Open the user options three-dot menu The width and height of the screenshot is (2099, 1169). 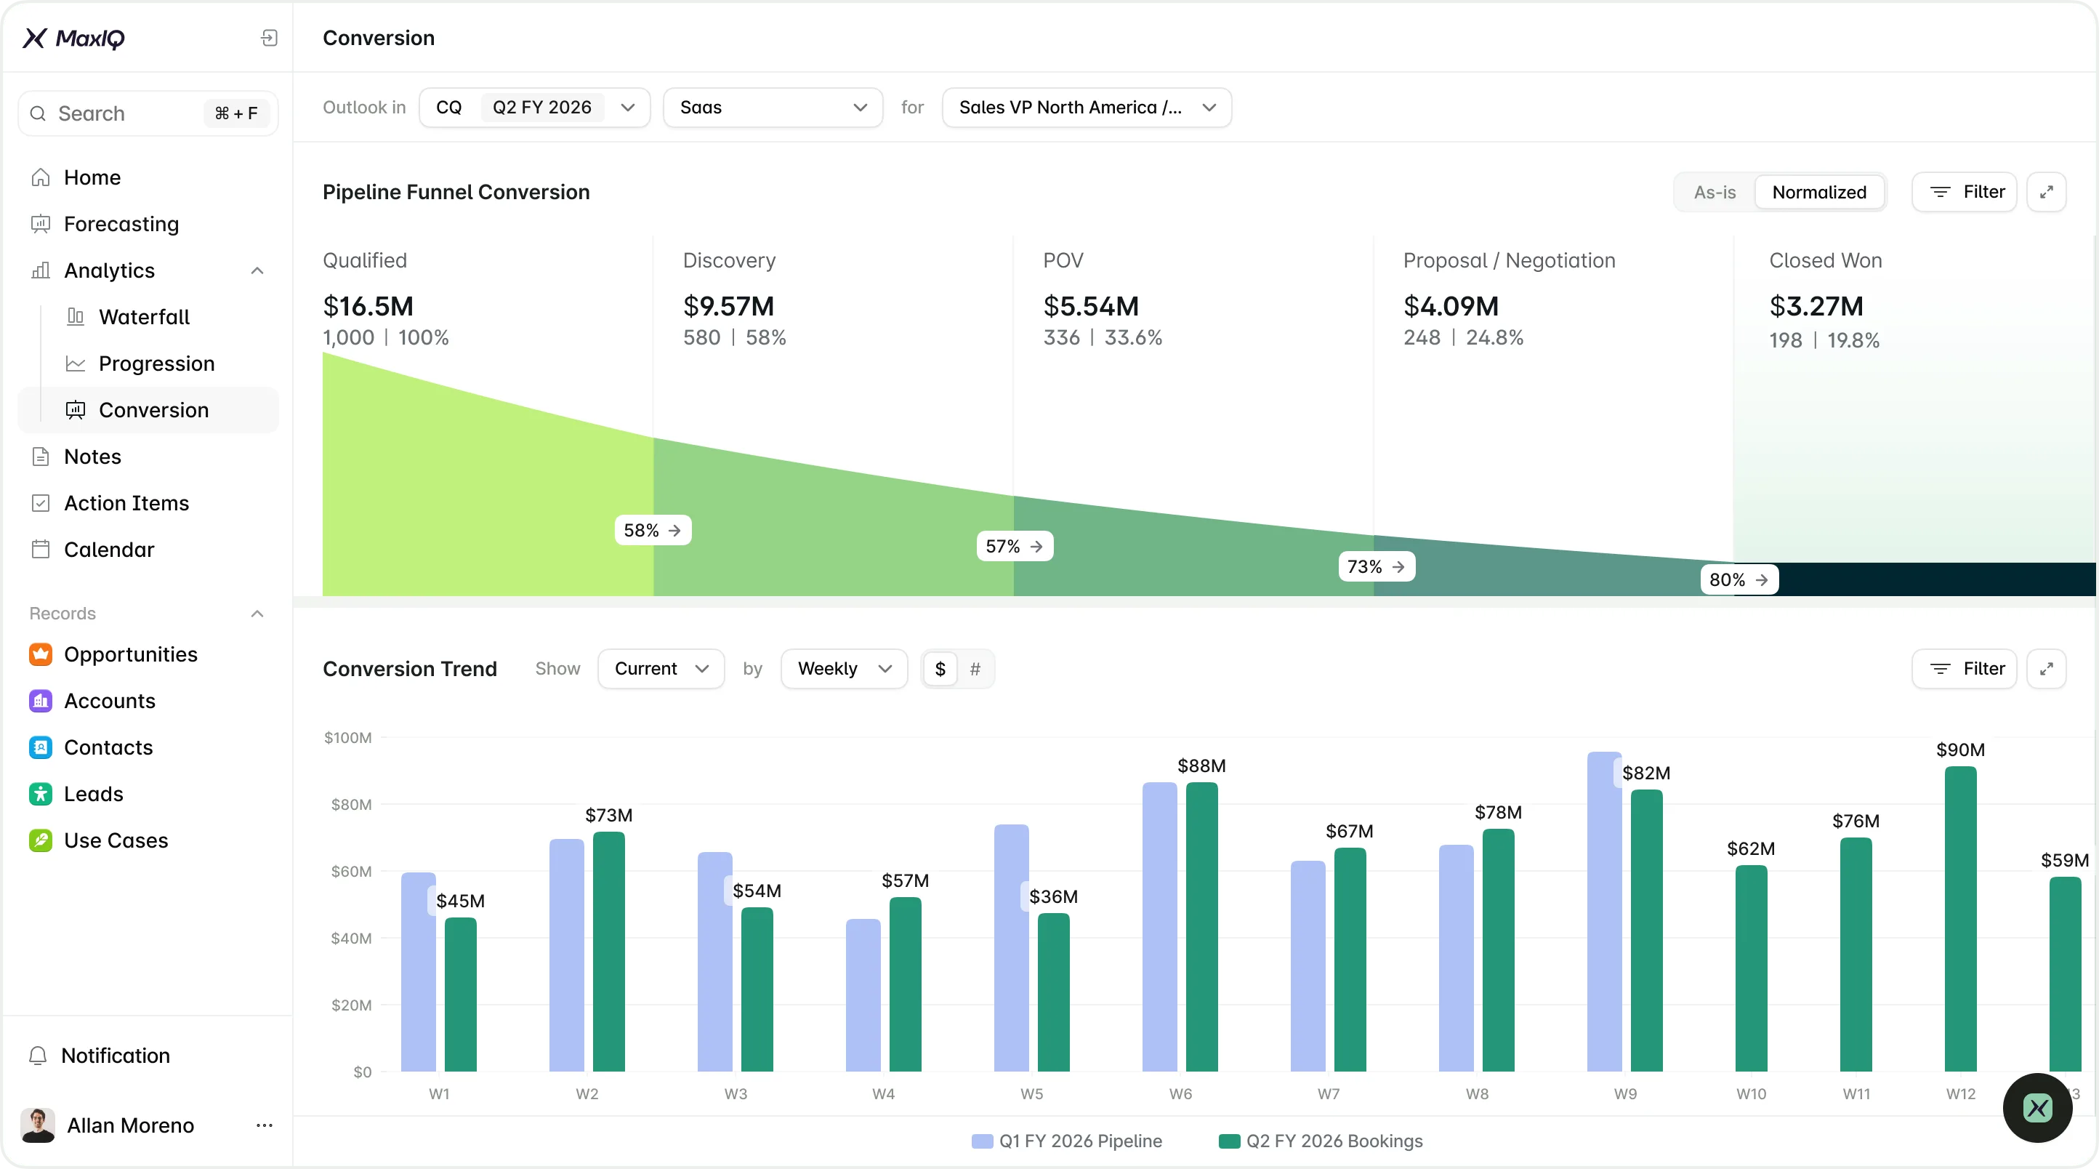point(264,1126)
